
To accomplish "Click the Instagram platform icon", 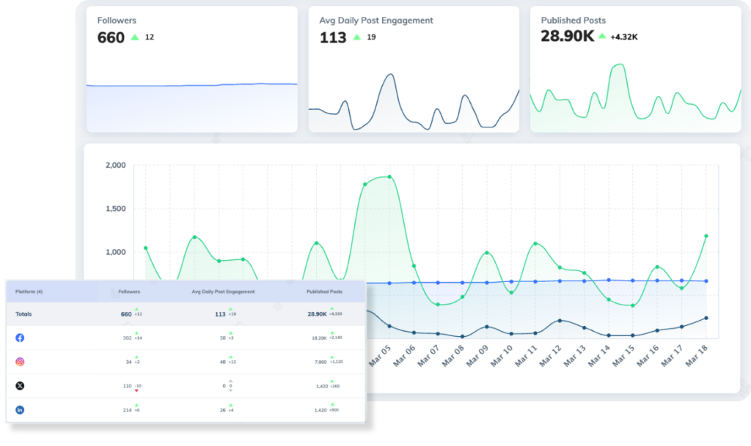I will [20, 361].
